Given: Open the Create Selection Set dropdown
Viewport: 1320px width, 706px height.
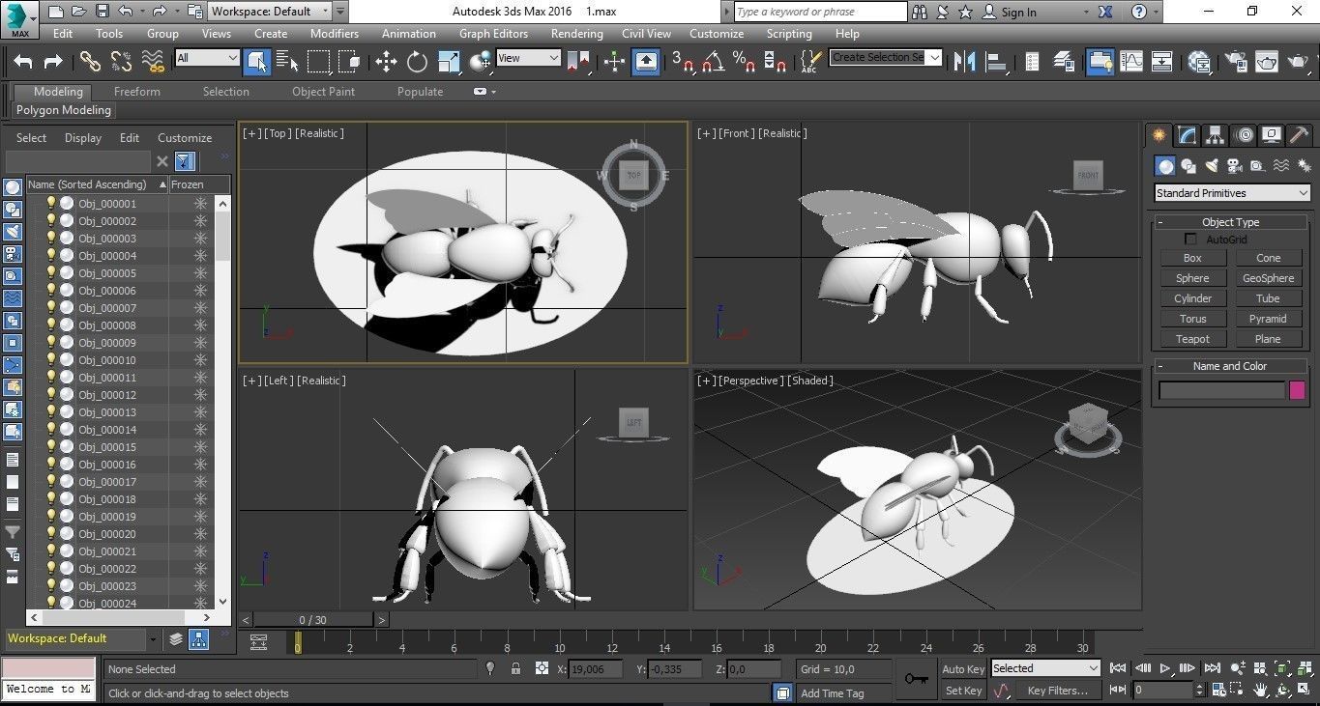Looking at the screenshot, I should point(886,57).
